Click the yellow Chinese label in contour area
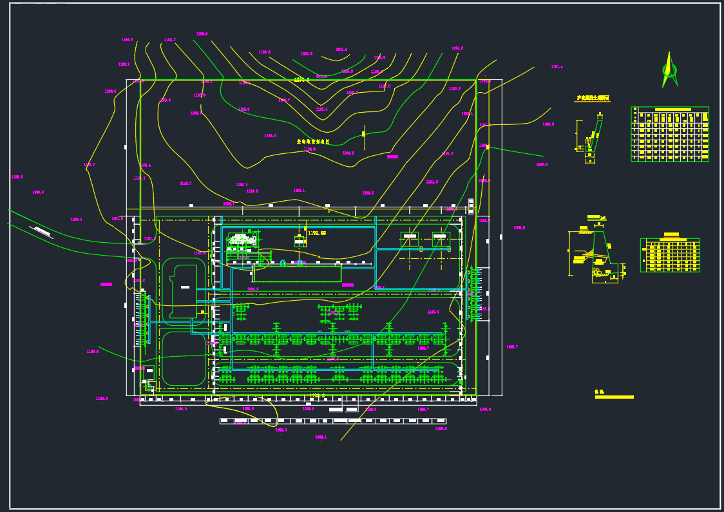This screenshot has width=724, height=512. pyautogui.click(x=313, y=141)
